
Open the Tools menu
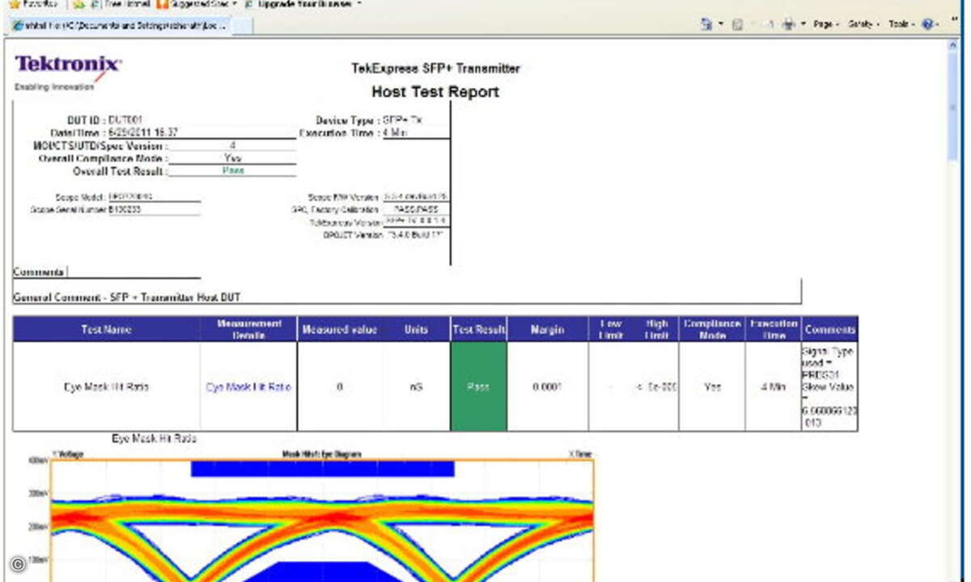pyautogui.click(x=902, y=25)
